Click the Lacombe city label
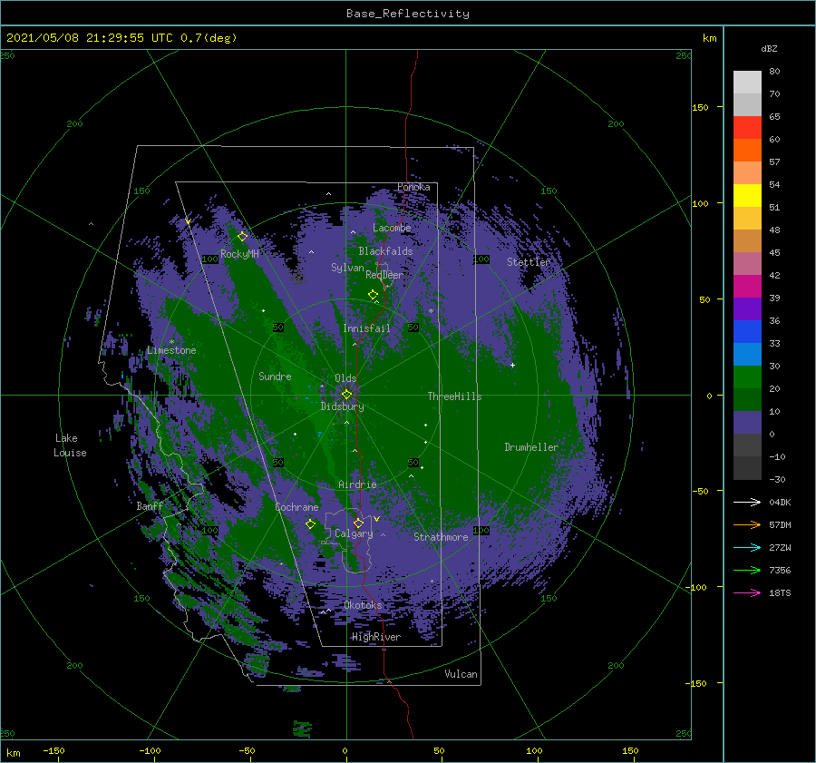This screenshot has width=816, height=763. [392, 228]
